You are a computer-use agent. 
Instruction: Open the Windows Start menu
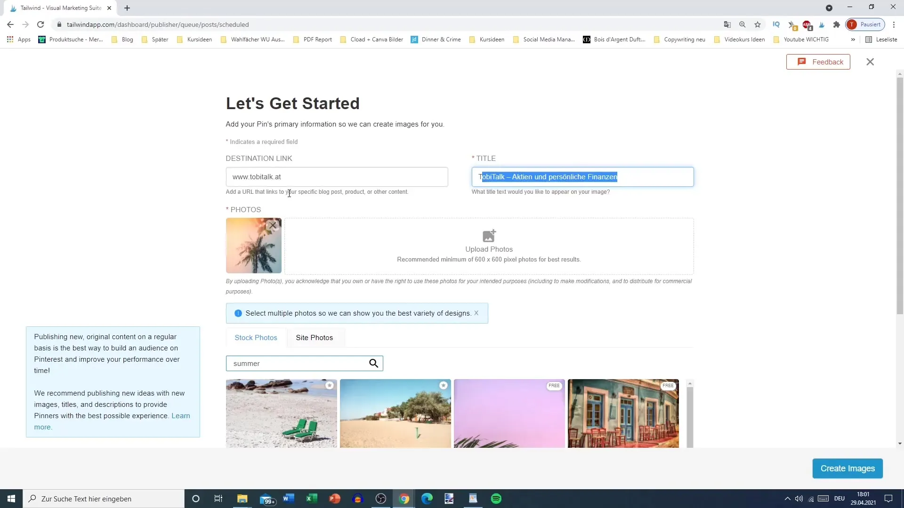click(x=11, y=499)
